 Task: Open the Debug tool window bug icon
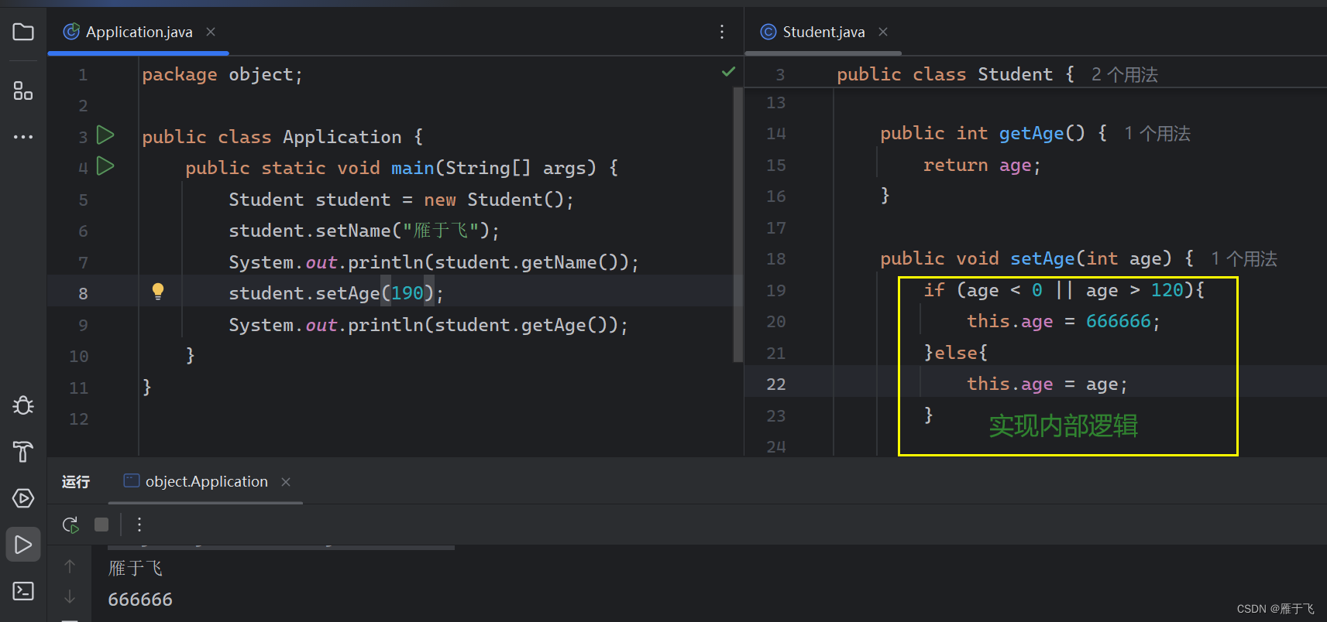23,405
